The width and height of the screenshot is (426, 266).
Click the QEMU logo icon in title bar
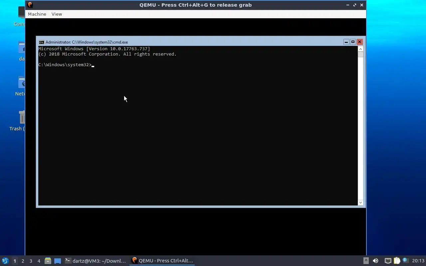click(30, 5)
